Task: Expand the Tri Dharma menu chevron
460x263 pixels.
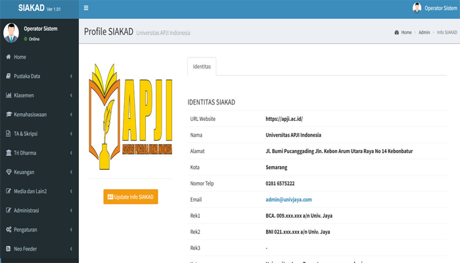Action: point(71,153)
